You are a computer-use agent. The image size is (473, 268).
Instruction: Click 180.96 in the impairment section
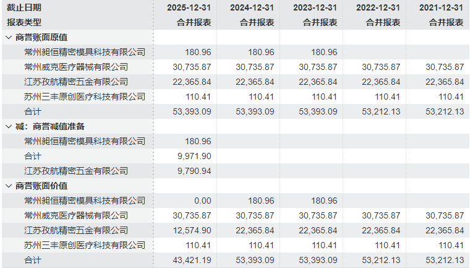coord(198,141)
